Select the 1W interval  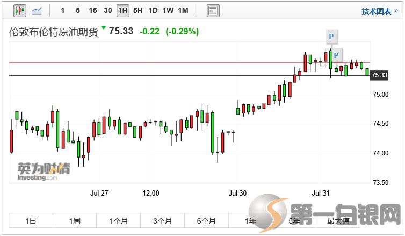coord(168,11)
